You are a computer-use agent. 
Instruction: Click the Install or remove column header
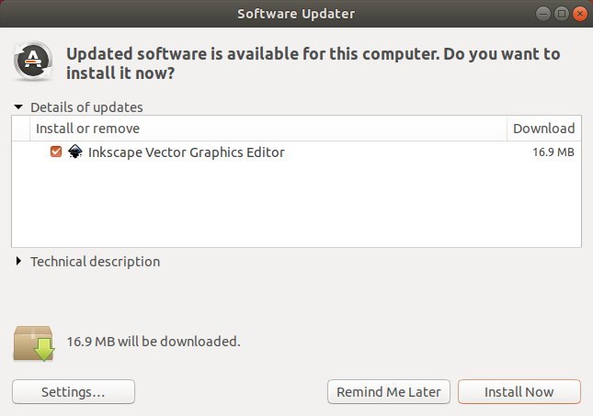coord(87,129)
